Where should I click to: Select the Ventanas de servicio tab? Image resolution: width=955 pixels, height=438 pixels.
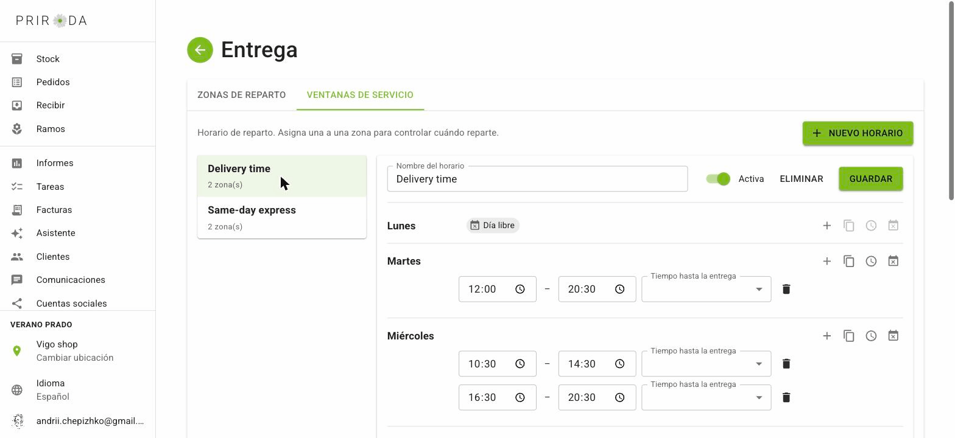pos(360,95)
